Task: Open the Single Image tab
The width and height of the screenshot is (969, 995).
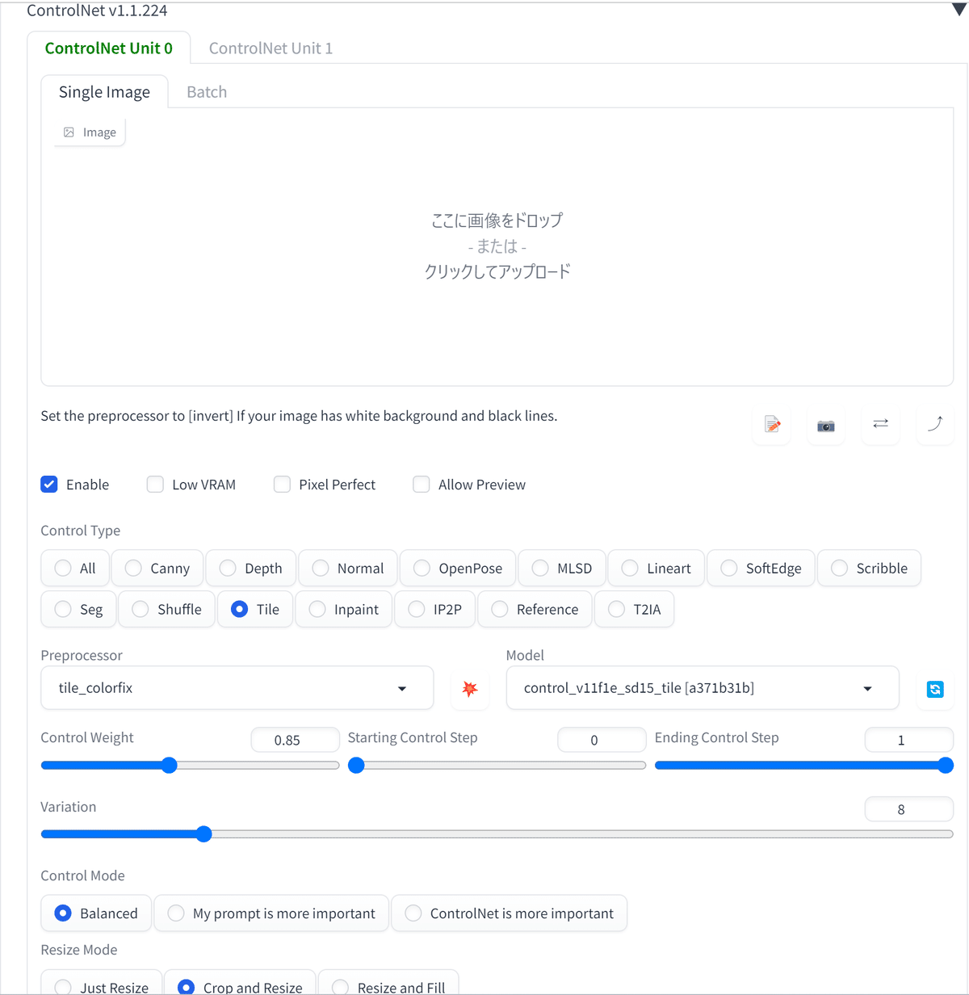Action: point(104,92)
